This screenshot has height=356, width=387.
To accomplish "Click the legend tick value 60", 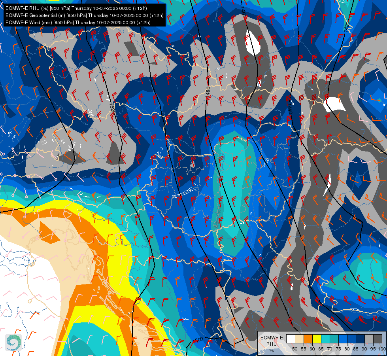I will click(312, 349).
